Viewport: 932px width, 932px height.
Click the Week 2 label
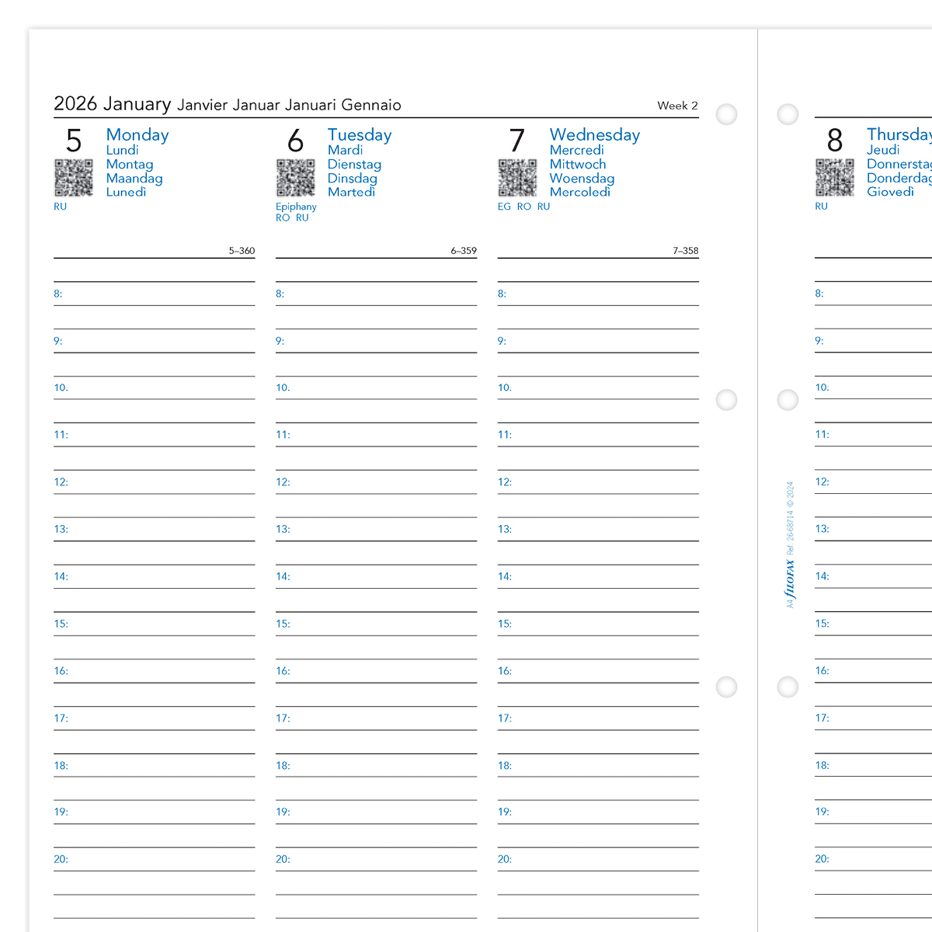pos(677,106)
